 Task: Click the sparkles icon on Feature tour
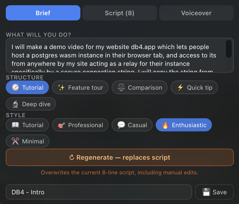pos(61,88)
